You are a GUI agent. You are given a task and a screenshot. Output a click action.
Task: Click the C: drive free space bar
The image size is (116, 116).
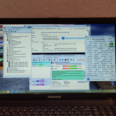[40, 81]
